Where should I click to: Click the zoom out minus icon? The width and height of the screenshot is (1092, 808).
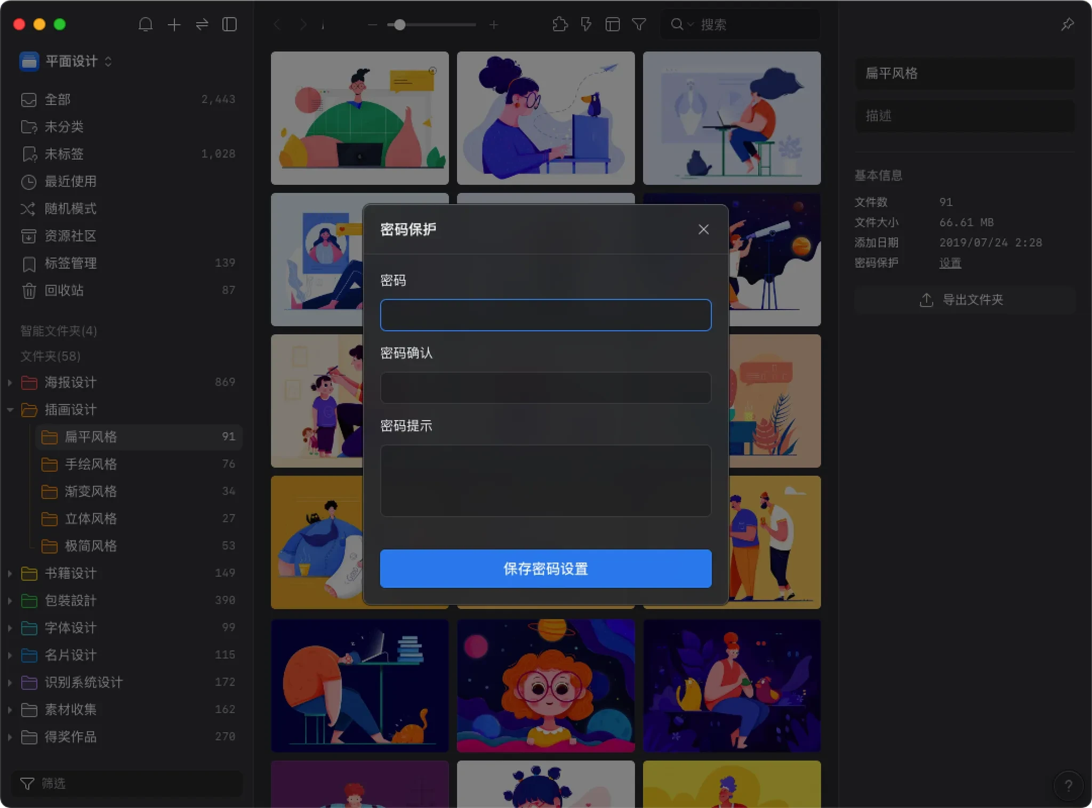[x=372, y=25]
